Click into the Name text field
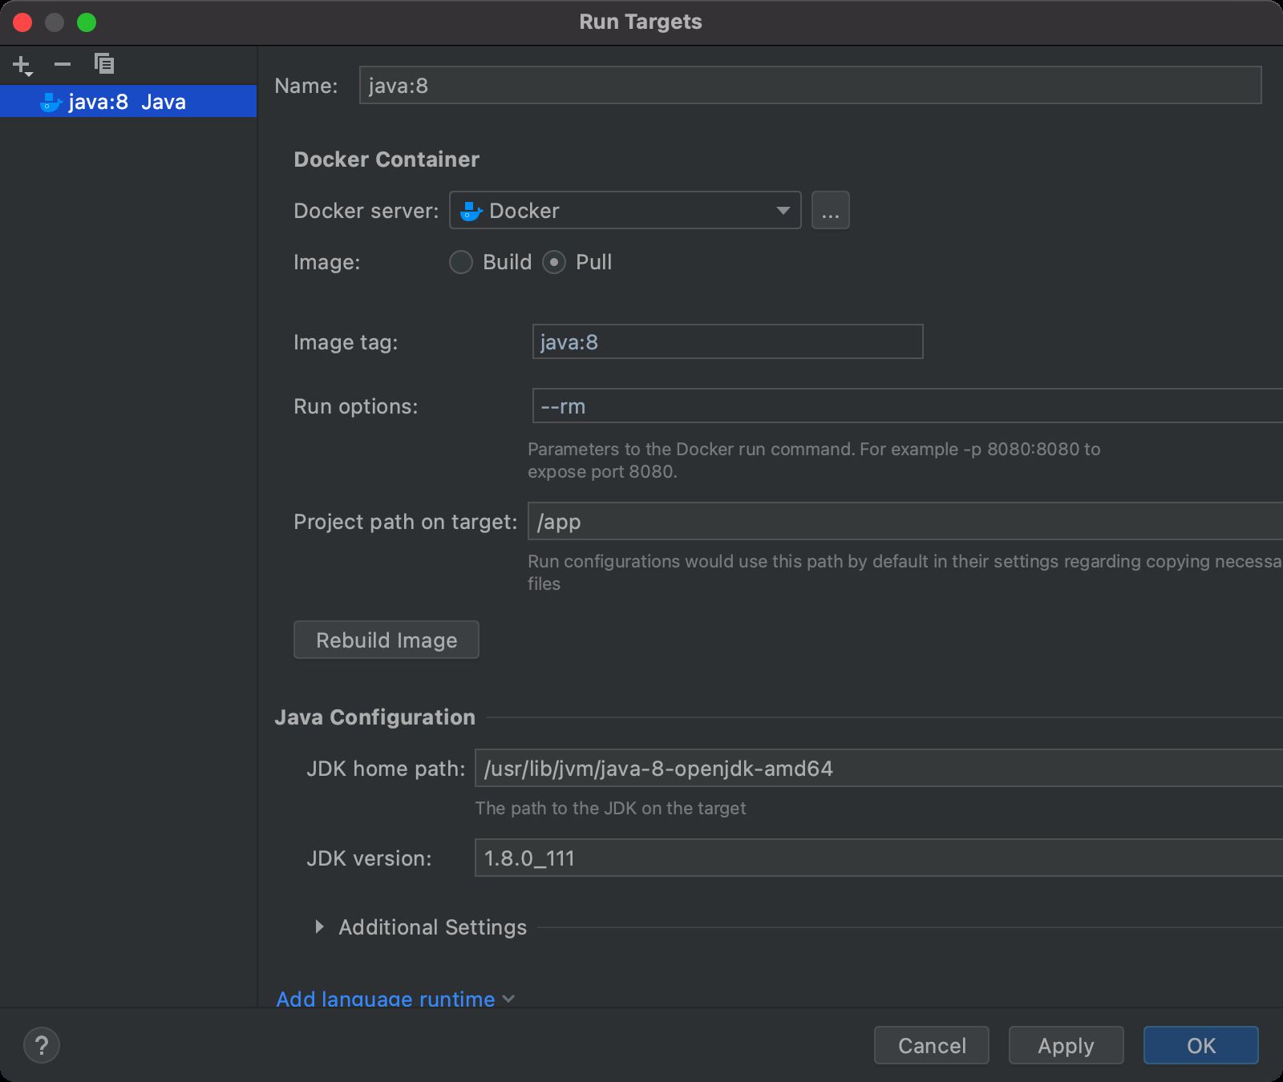 click(x=810, y=86)
